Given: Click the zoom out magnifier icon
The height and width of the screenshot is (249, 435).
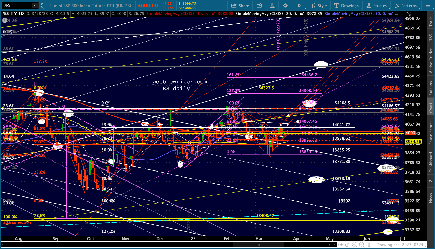Looking at the screenshot, I should coord(362,245).
